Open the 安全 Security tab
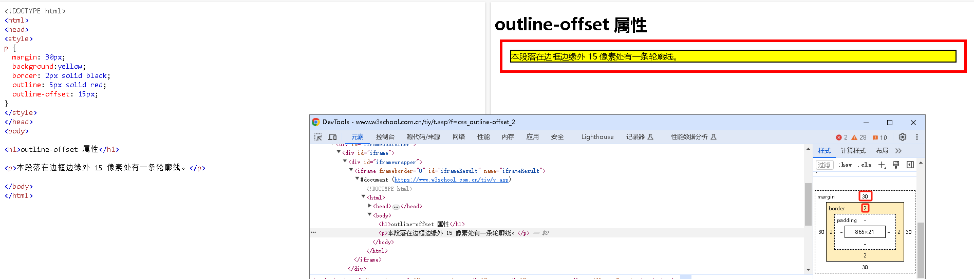 557,137
